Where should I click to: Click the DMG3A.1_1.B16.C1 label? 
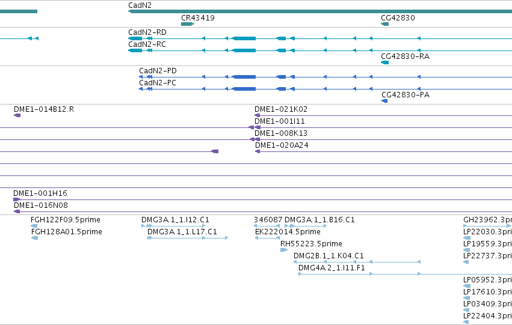click(319, 220)
